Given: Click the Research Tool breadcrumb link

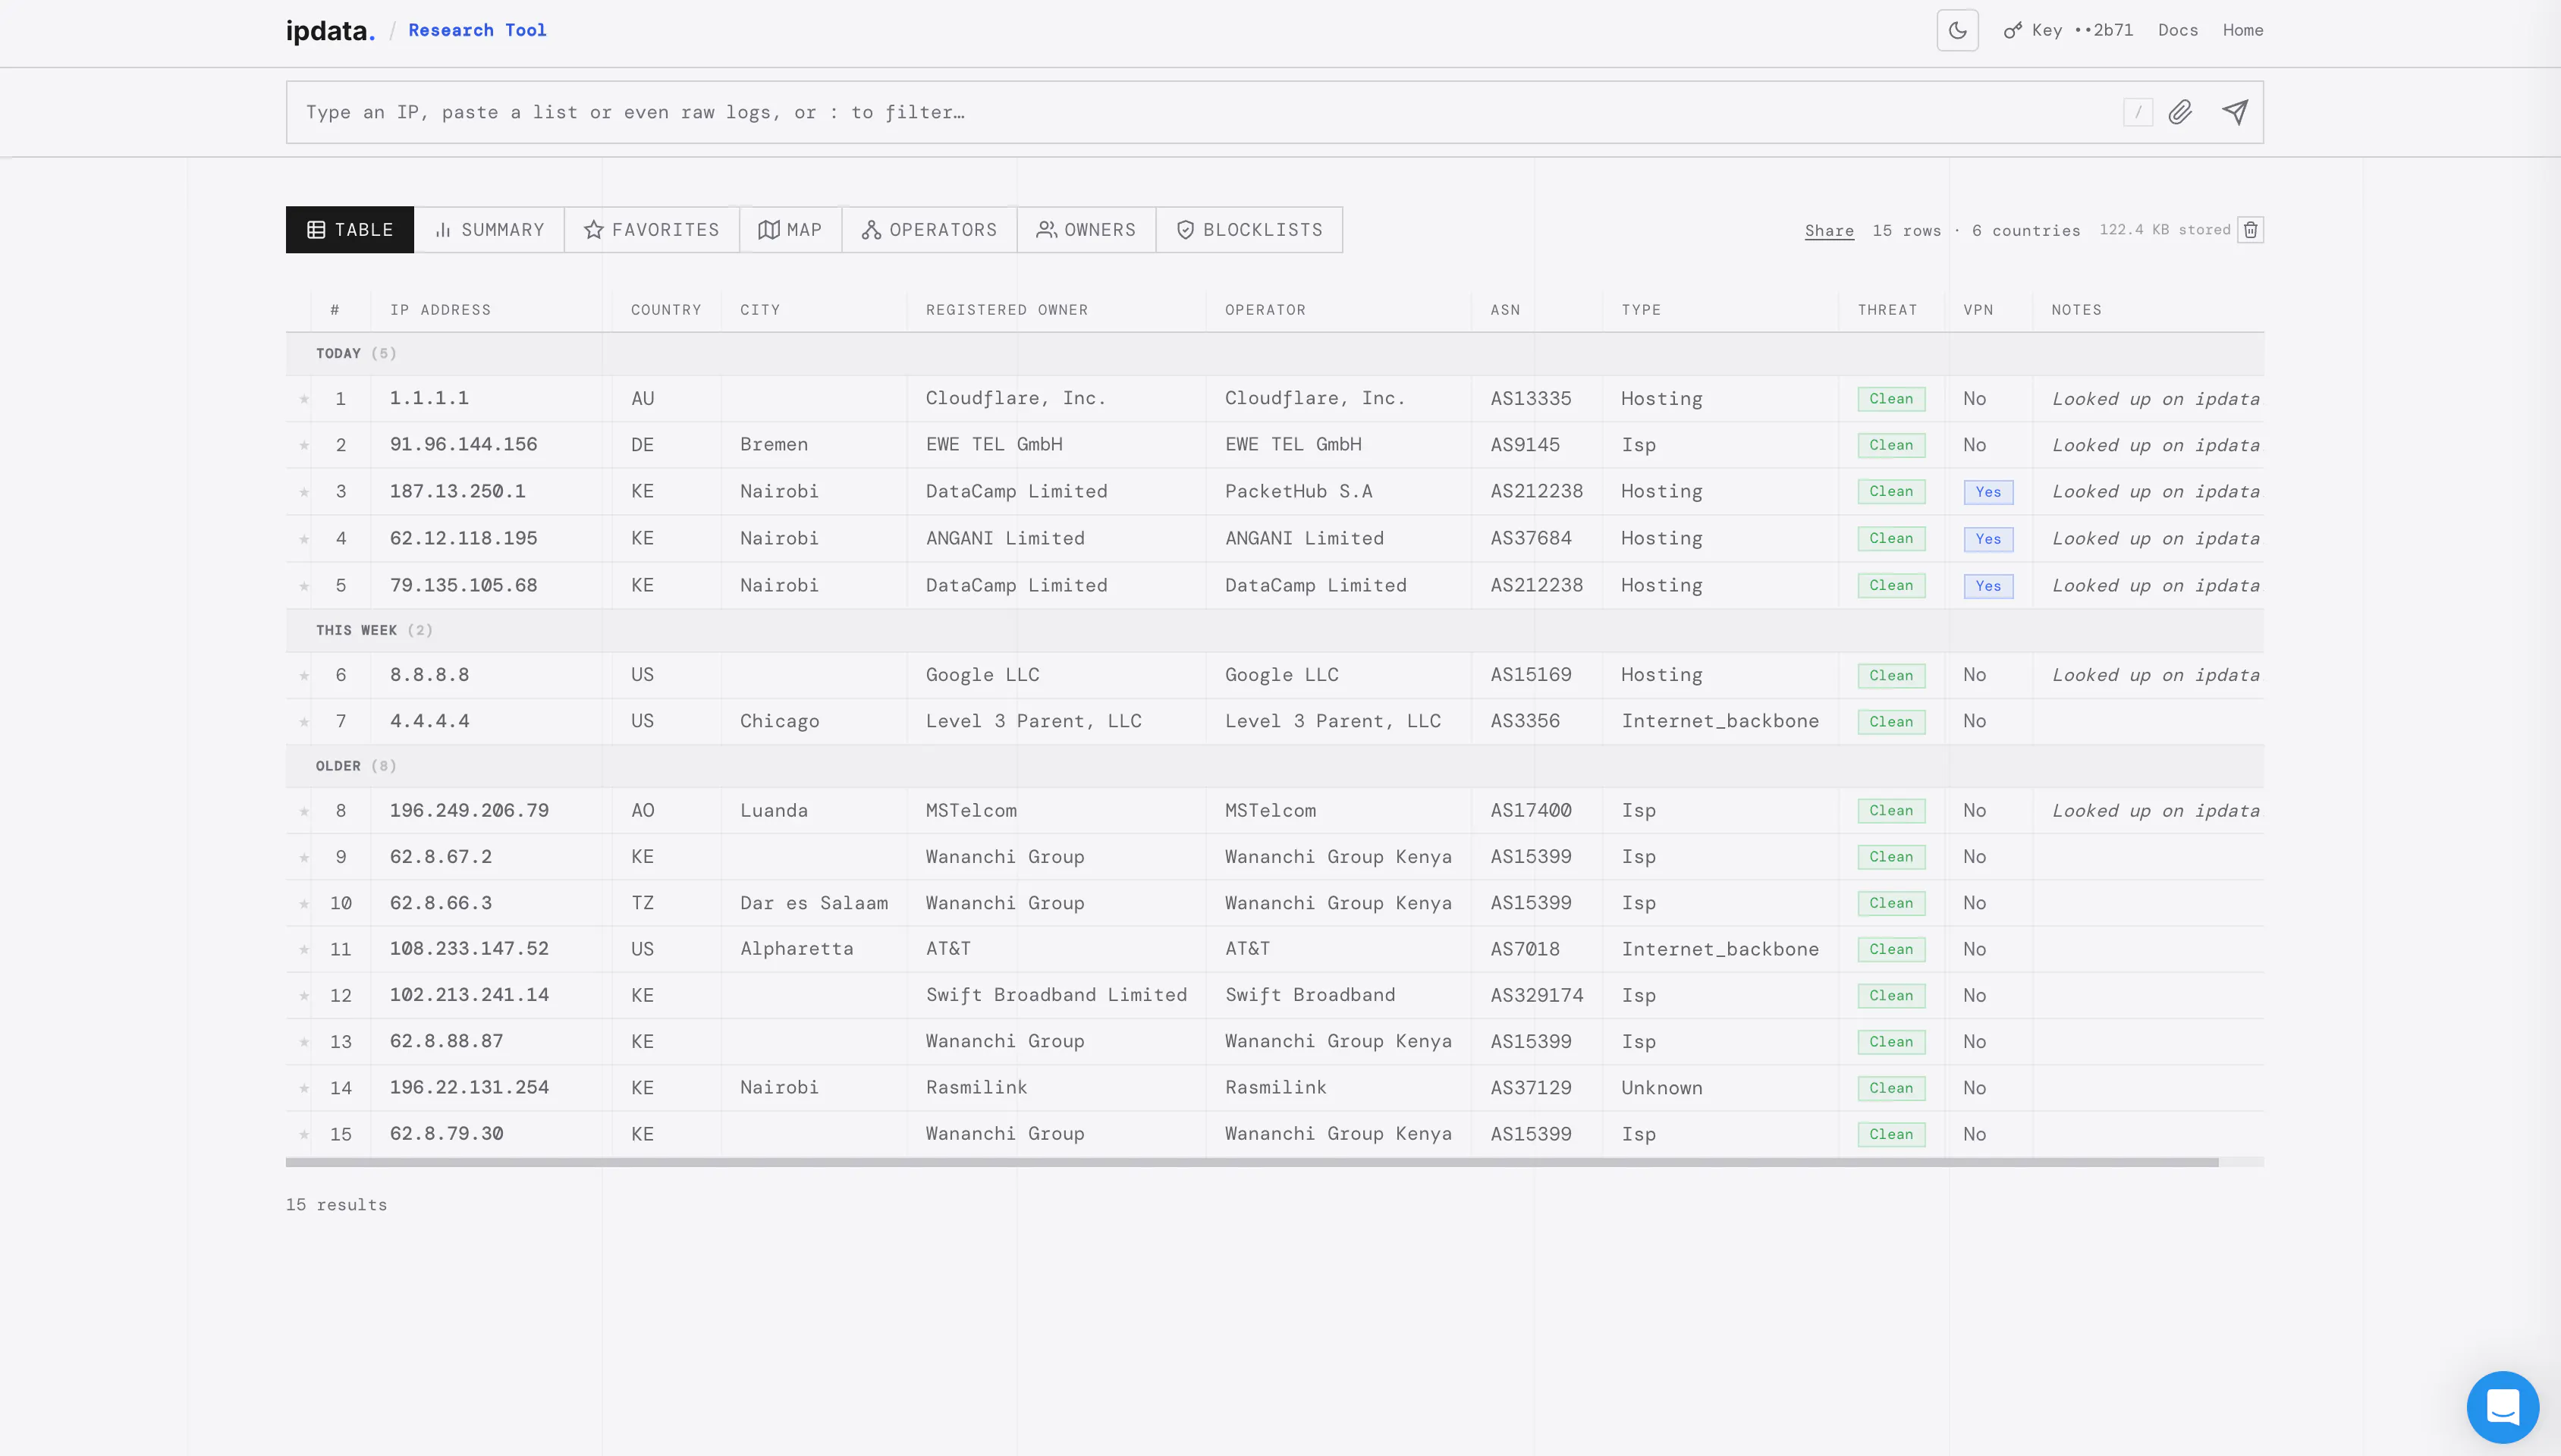Looking at the screenshot, I should pyautogui.click(x=477, y=30).
